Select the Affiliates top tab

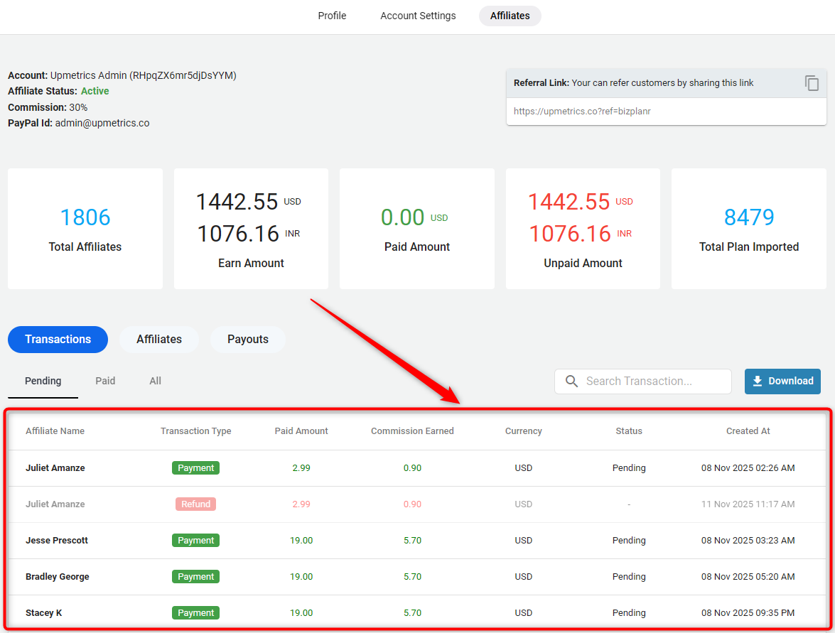pyautogui.click(x=510, y=16)
